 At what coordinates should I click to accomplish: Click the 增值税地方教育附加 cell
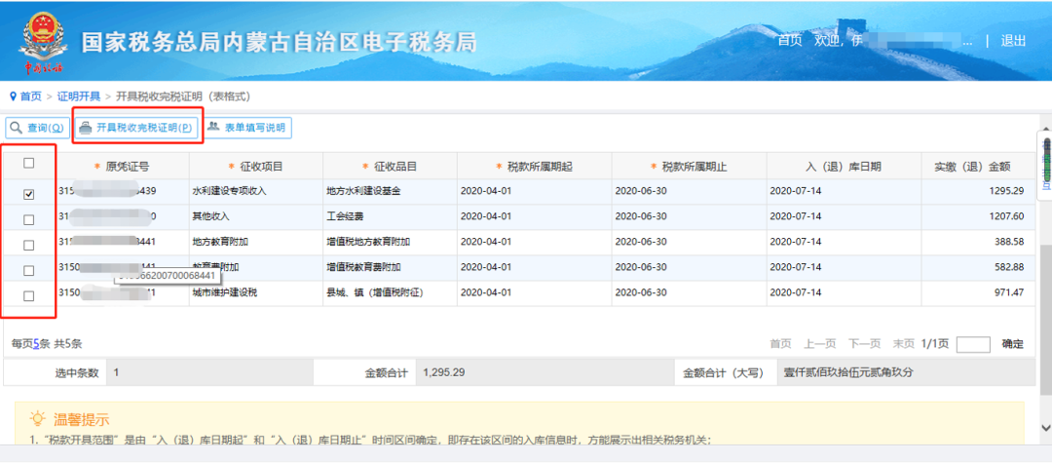tap(390, 242)
